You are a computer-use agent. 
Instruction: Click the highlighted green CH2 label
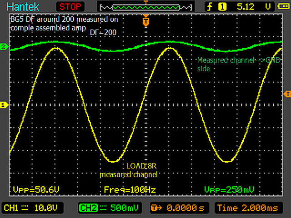coord(88,208)
